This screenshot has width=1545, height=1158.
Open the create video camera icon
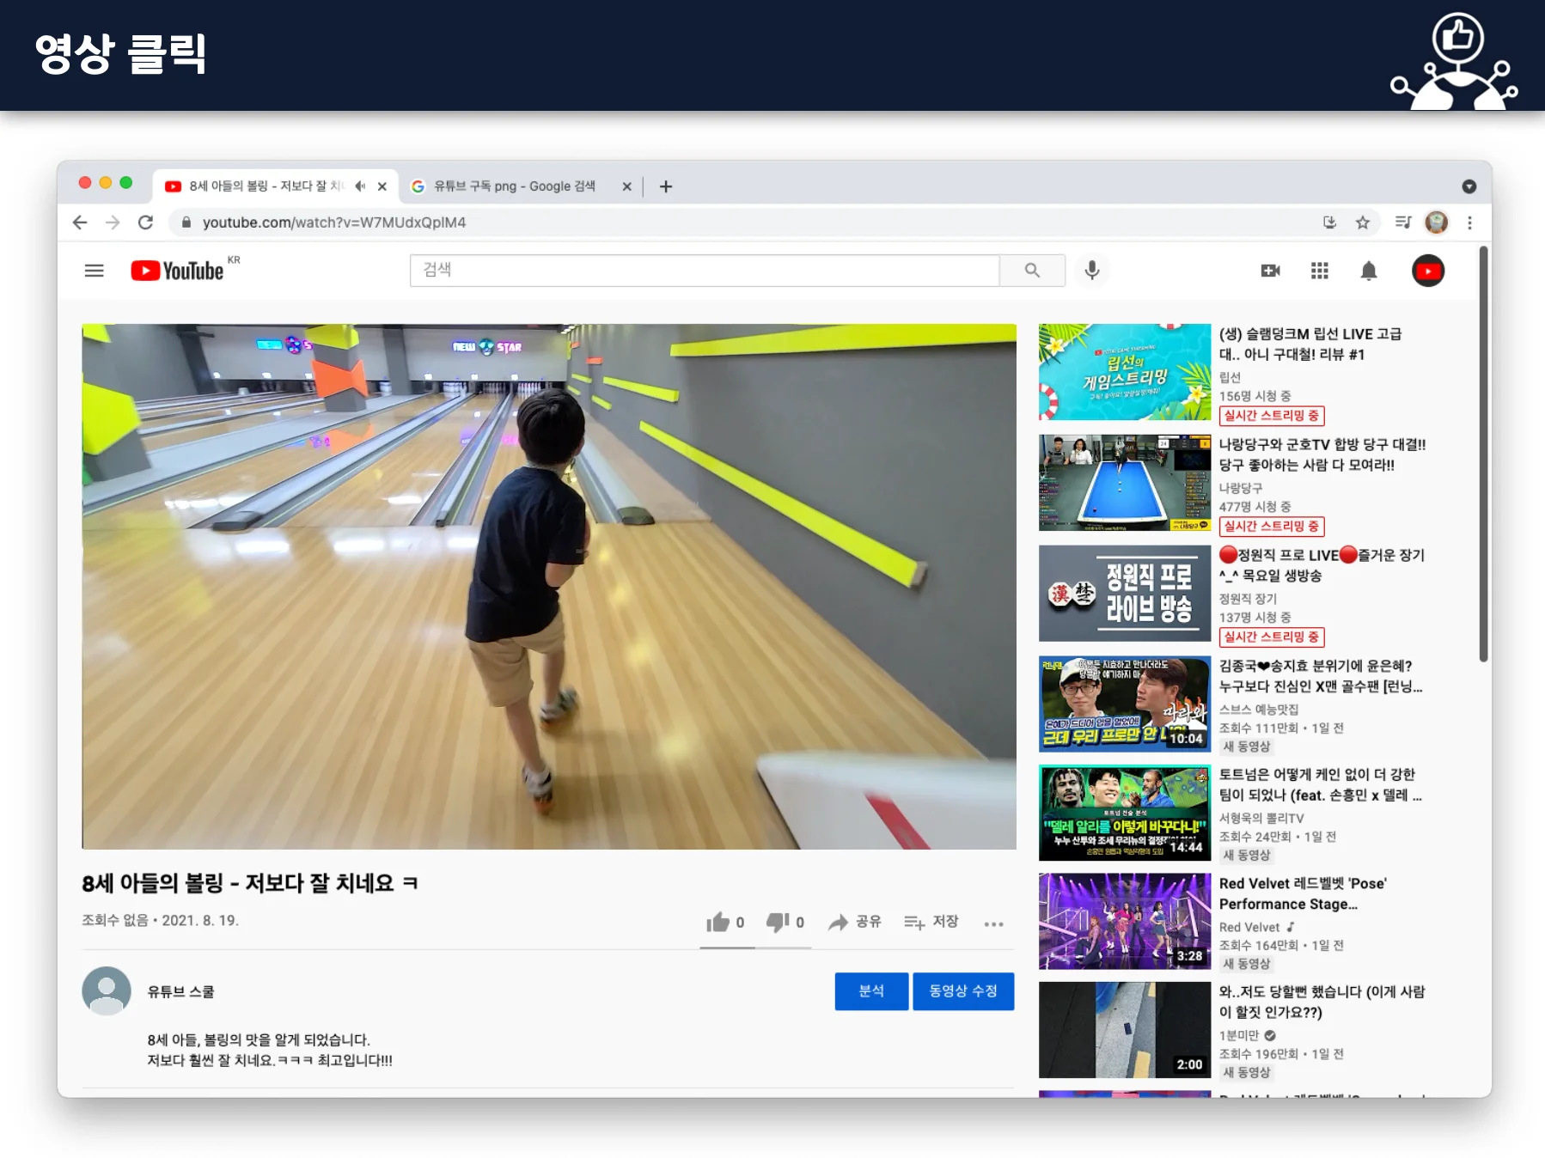coord(1270,271)
